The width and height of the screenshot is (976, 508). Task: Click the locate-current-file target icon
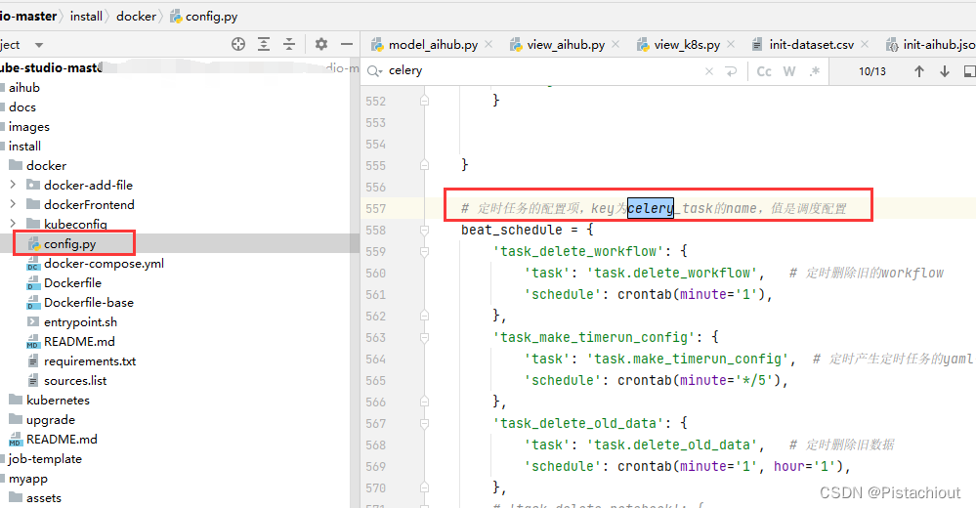click(x=237, y=44)
